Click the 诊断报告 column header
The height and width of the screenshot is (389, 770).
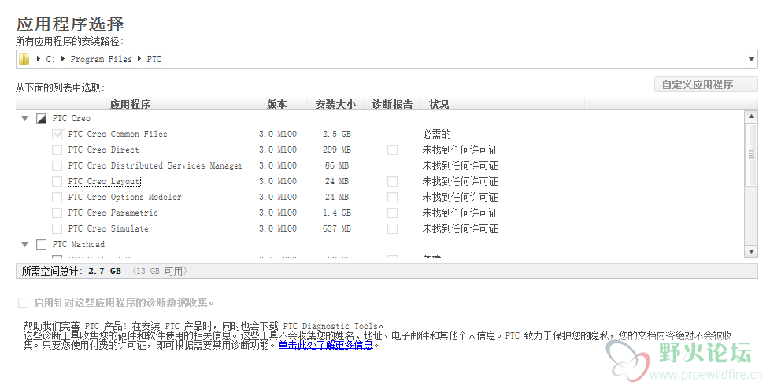coord(392,104)
